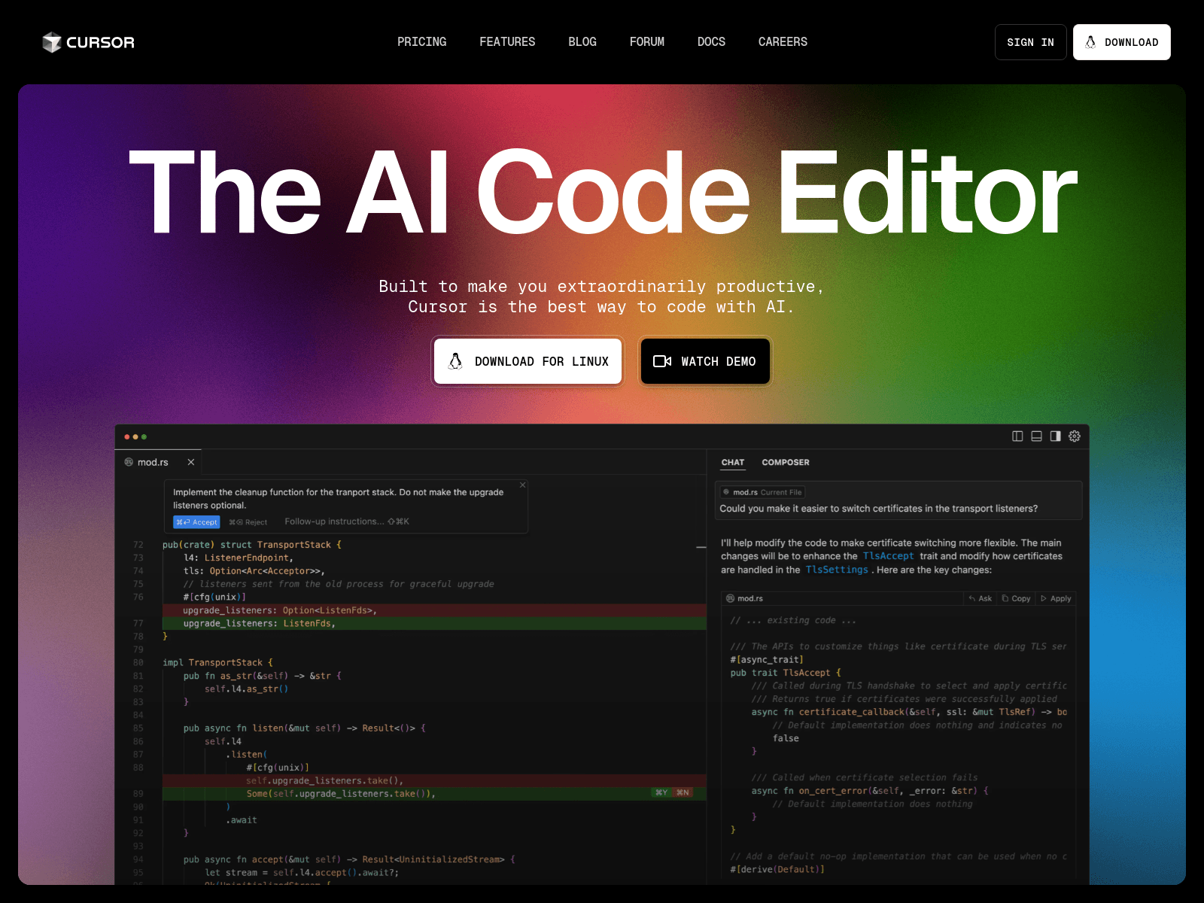Click the green added line 'upgrade_listeners: ListenFds,'

[434, 624]
